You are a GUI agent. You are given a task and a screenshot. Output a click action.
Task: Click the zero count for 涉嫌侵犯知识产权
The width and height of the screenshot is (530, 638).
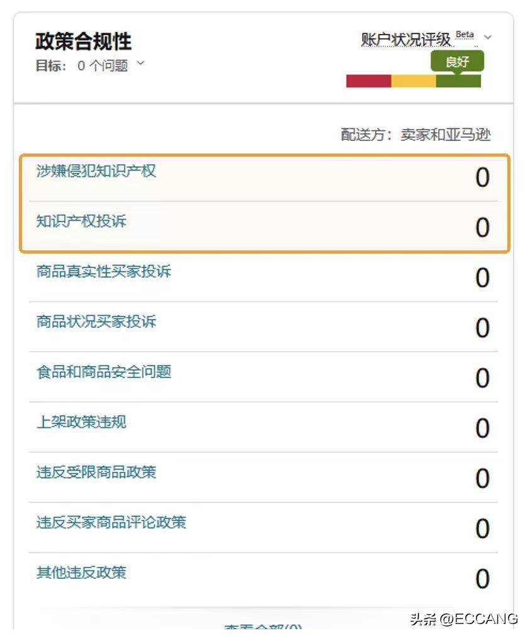click(x=482, y=178)
